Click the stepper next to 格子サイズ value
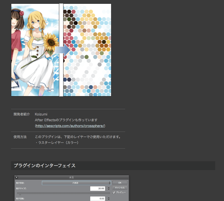224x201 pixels. 109,188
